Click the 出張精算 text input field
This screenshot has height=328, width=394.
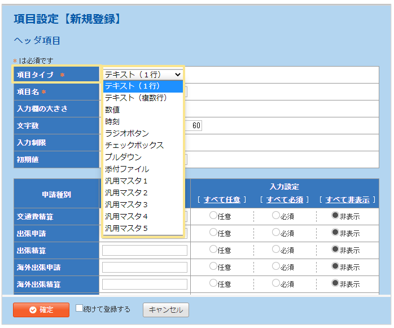(145, 250)
